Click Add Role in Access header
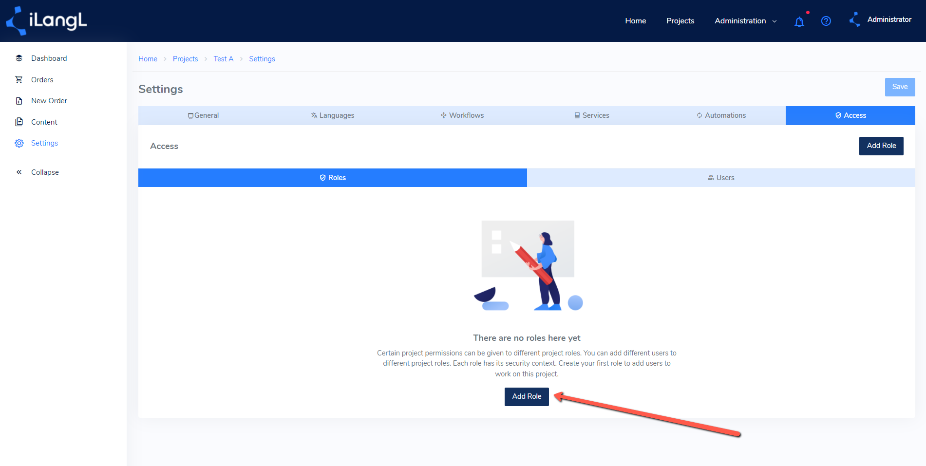926x466 pixels. coord(881,146)
